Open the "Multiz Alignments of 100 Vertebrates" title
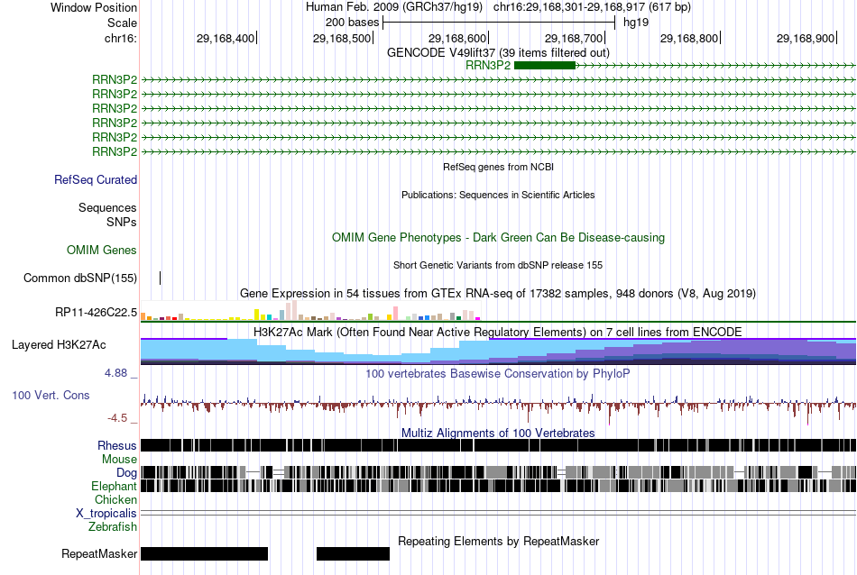The height and width of the screenshot is (575, 857). click(x=498, y=433)
